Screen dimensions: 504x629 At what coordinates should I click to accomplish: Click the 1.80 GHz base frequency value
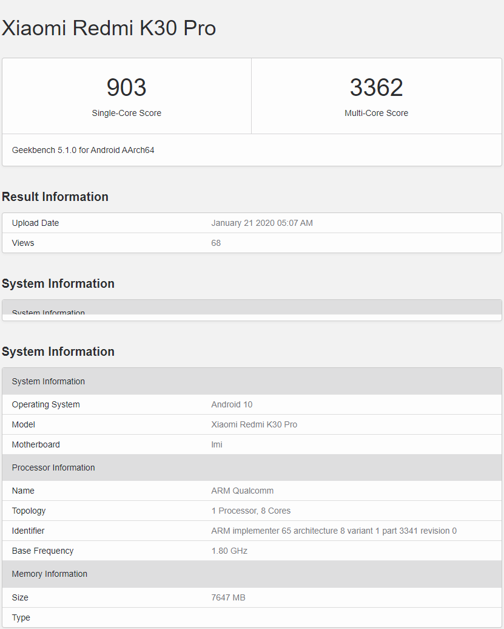coord(229,551)
